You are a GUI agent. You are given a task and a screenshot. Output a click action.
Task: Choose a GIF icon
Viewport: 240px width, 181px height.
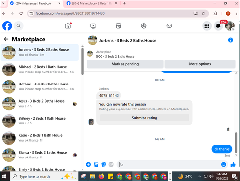click(x=111, y=164)
